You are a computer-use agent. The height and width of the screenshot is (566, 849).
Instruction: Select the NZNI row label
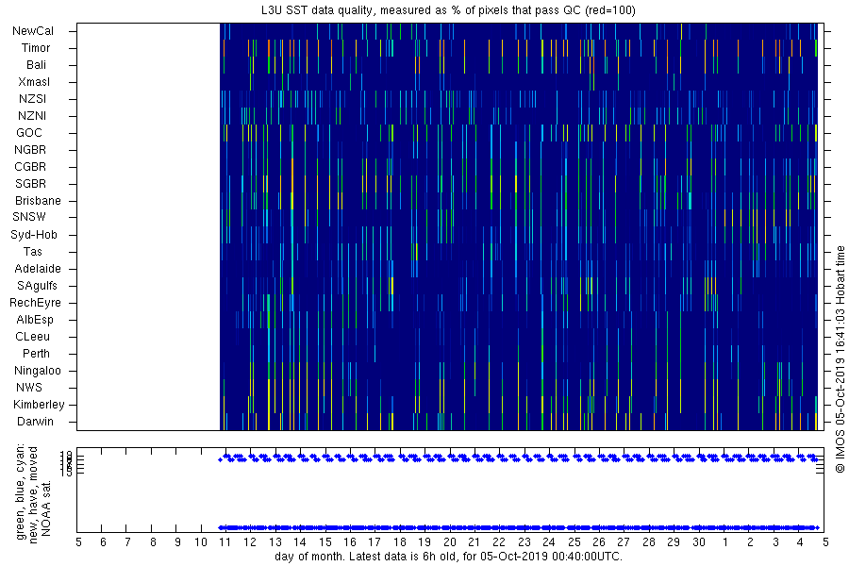point(32,116)
